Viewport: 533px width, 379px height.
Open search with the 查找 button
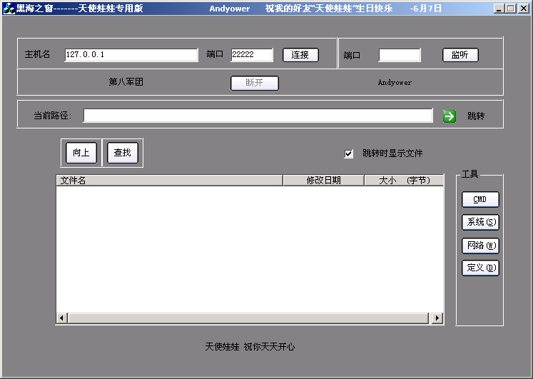tap(122, 153)
